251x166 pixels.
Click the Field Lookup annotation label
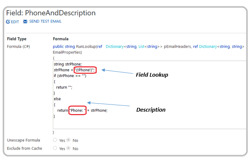click(x=152, y=75)
